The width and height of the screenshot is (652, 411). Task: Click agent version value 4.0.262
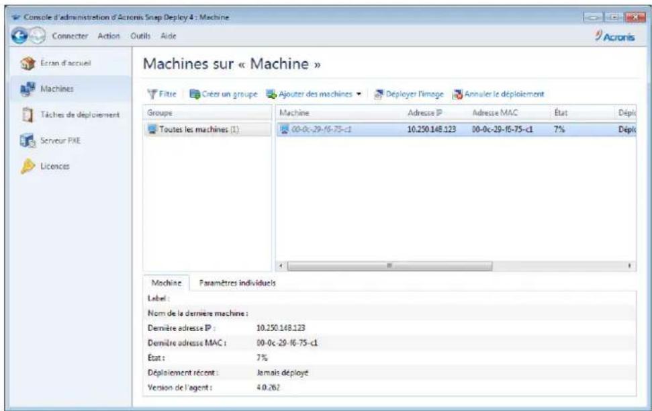click(x=268, y=387)
